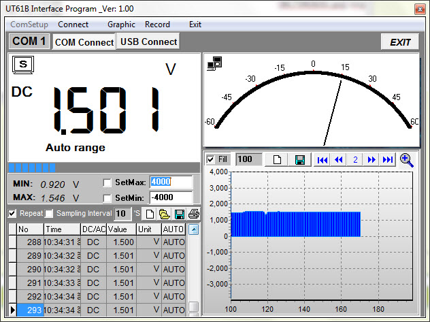Close the UT61B window
The height and width of the screenshot is (322, 430).
click(x=420, y=10)
